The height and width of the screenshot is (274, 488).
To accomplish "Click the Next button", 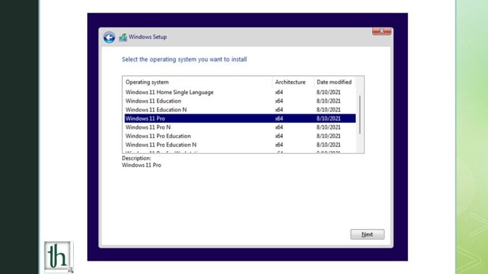I will [367, 234].
